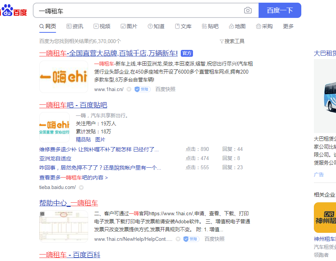This screenshot has width=336, height=261.
Task: Open the www.1hai.cn/ URL link
Action: [x=109, y=89]
